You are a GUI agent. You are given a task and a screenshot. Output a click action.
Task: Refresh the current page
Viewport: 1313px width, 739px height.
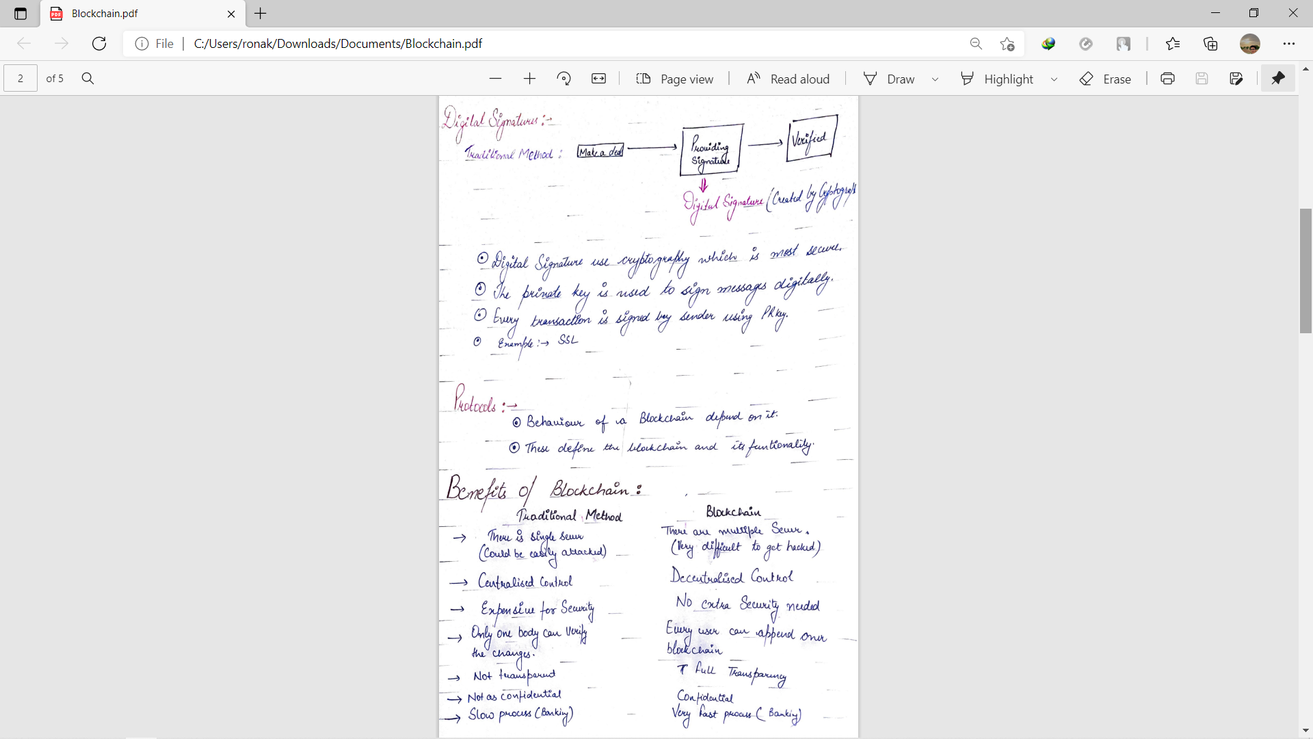(x=99, y=44)
